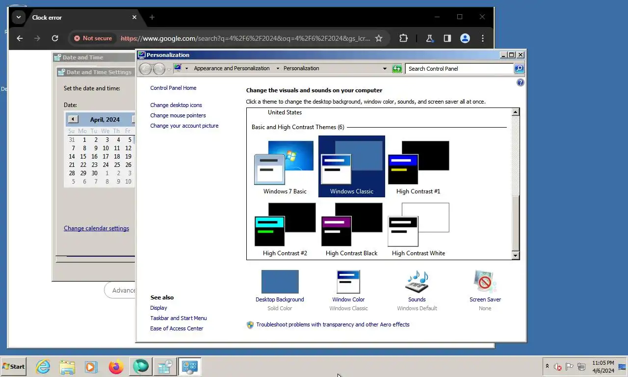Select April 24 in the calendar
This screenshot has height=377, width=628.
[x=105, y=165]
